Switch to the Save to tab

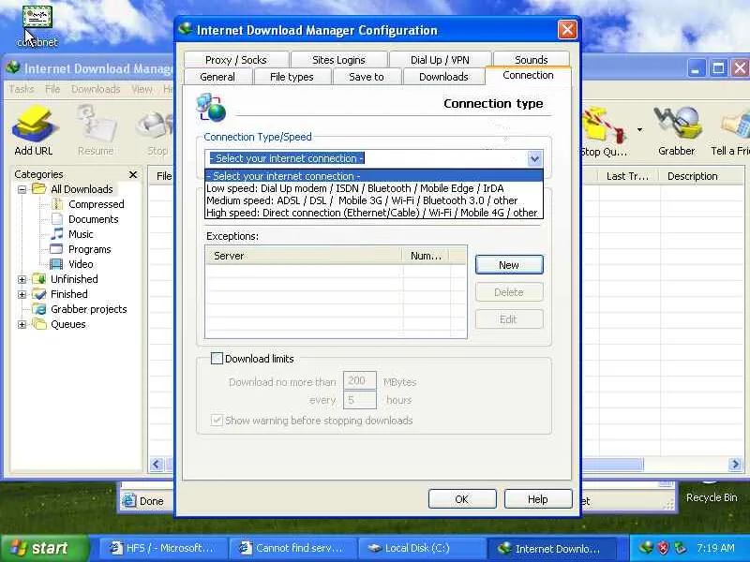367,77
